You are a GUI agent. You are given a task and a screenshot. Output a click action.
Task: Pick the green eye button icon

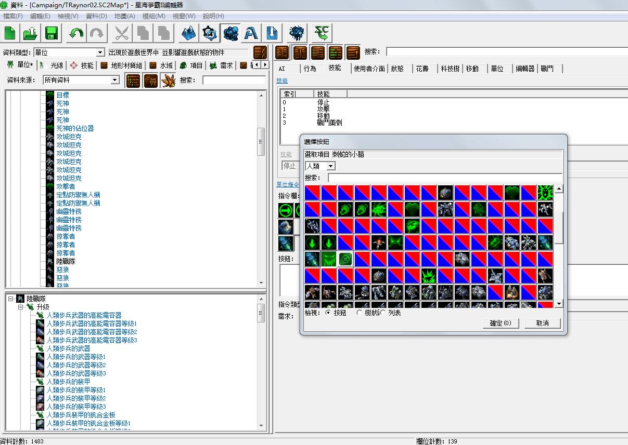(x=379, y=209)
